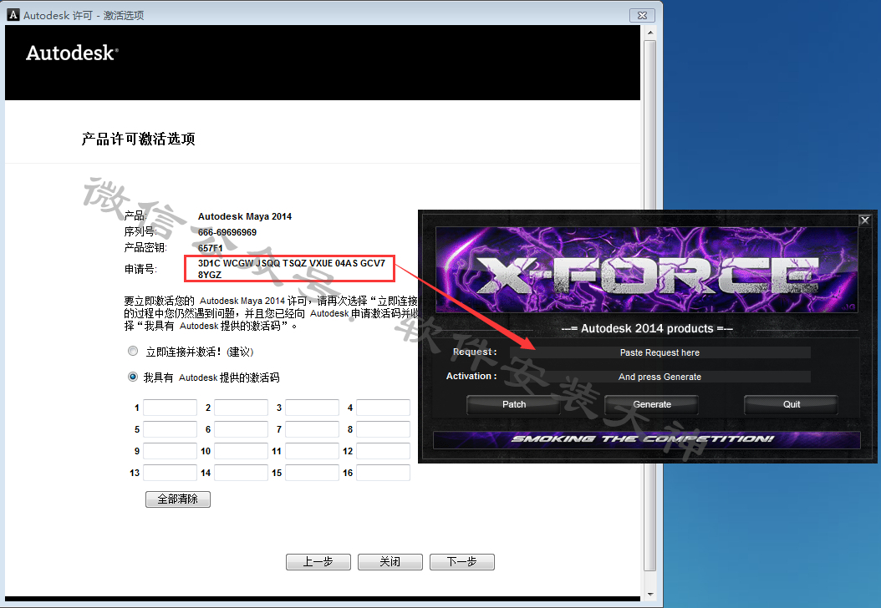Click activation code field 6
Image resolution: width=881 pixels, height=608 pixels.
(x=241, y=429)
